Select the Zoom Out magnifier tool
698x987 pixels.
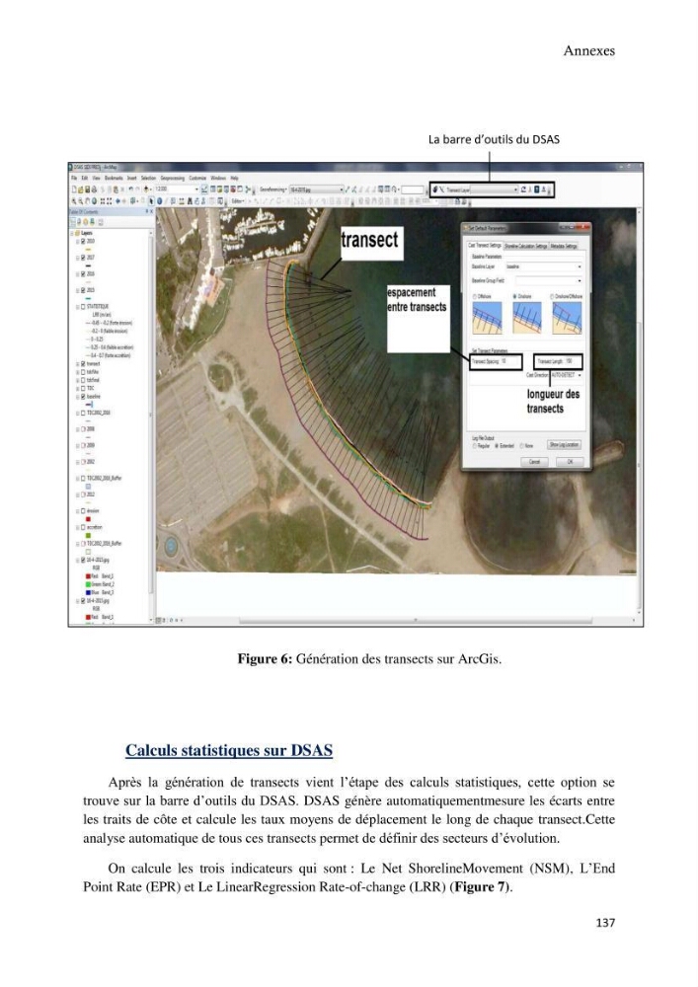[x=80, y=201]
